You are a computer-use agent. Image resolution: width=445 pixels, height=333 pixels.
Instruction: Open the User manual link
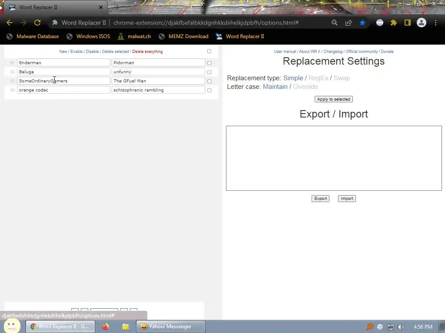pos(285,52)
